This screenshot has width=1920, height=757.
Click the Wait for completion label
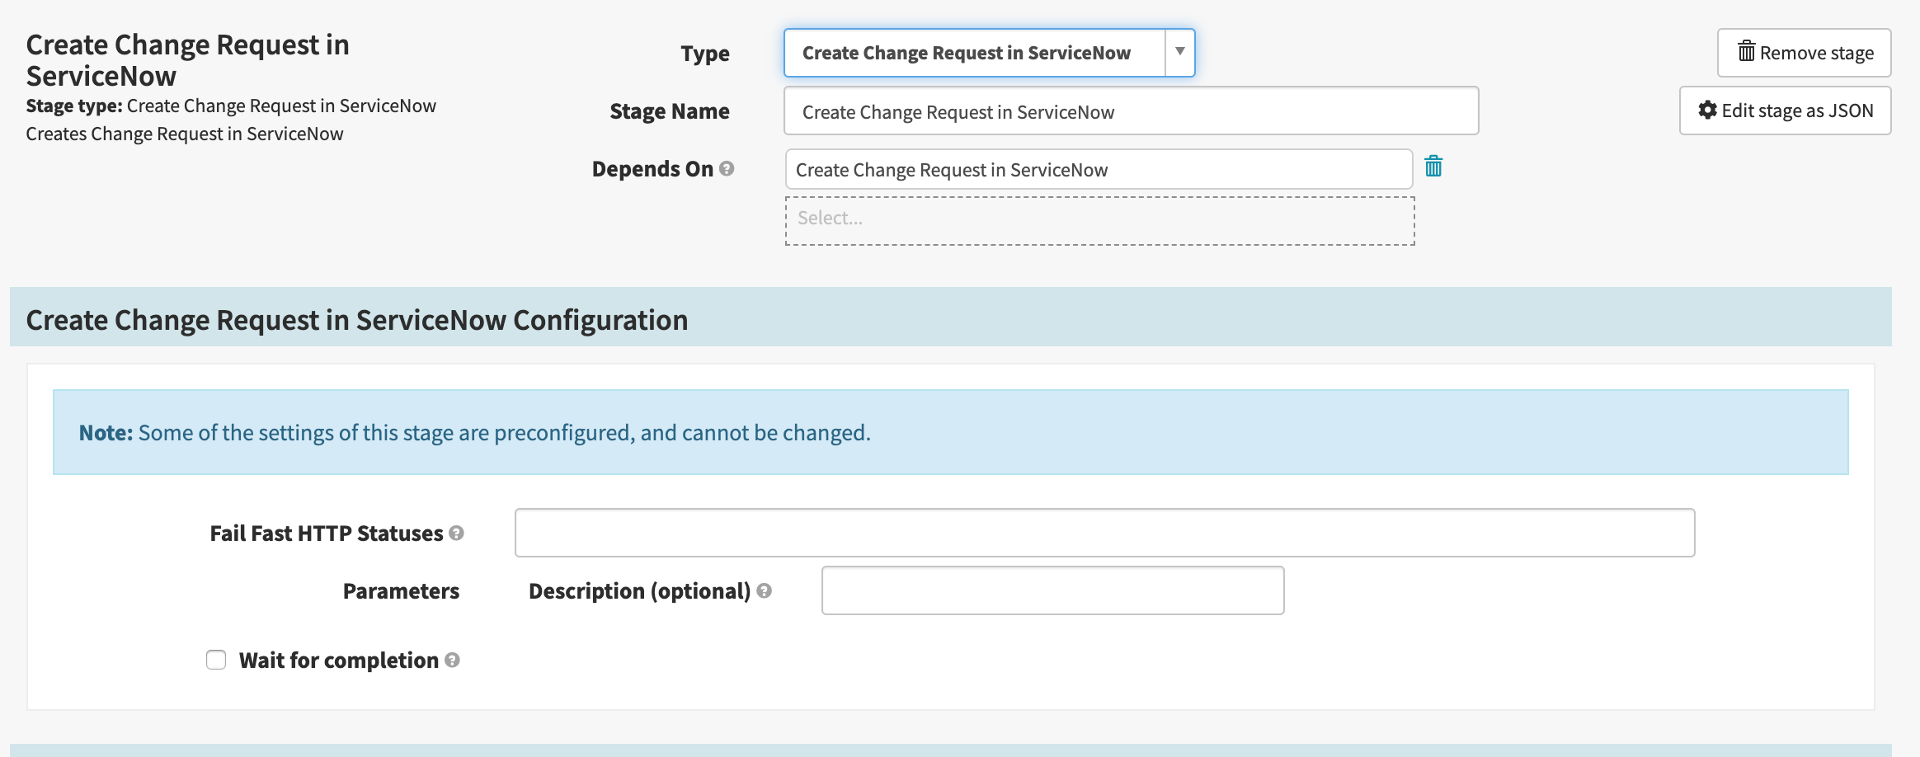coord(338,661)
